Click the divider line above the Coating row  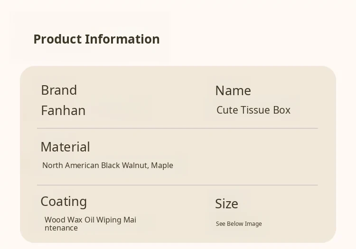tap(177, 185)
